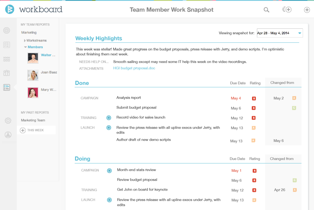Toggle the status target beside Record video task
The image size is (314, 210).
(109, 118)
